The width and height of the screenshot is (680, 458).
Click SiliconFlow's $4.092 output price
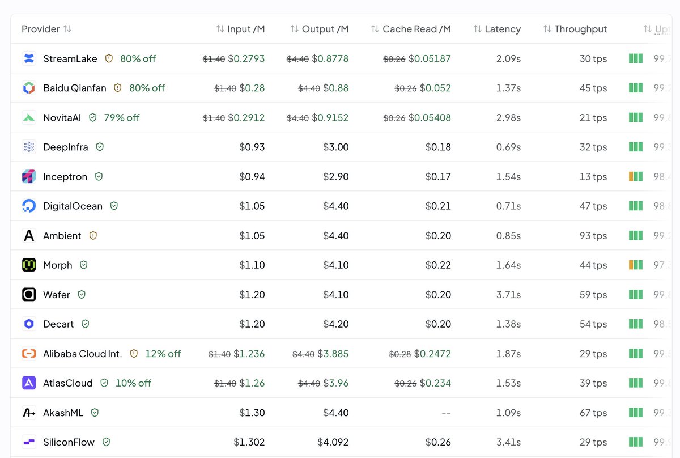[333, 442]
